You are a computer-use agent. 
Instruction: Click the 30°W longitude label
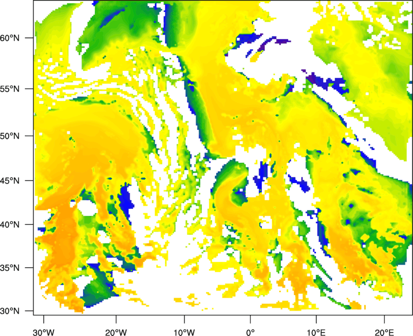click(x=44, y=332)
